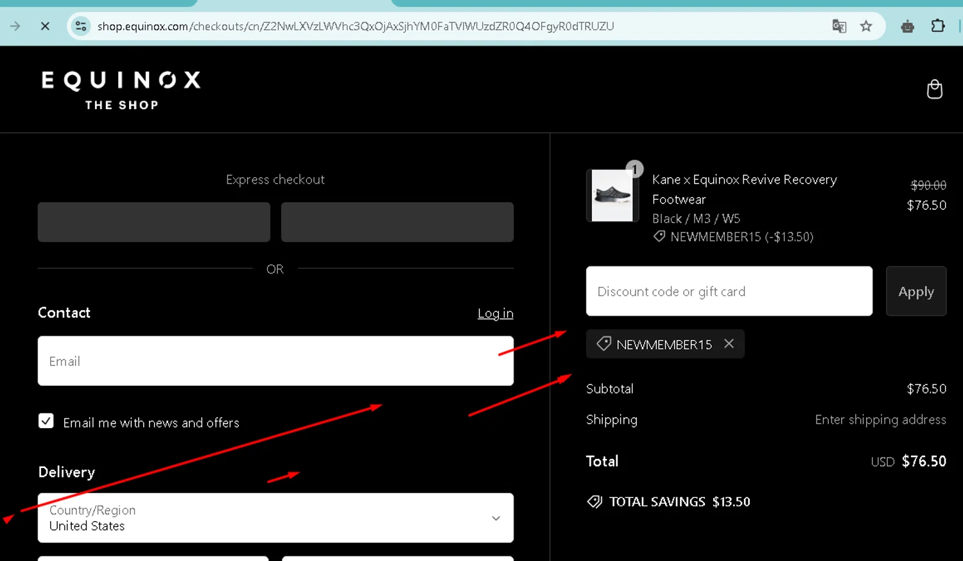Click the Log in link
This screenshot has height=561, width=963.
pos(495,313)
